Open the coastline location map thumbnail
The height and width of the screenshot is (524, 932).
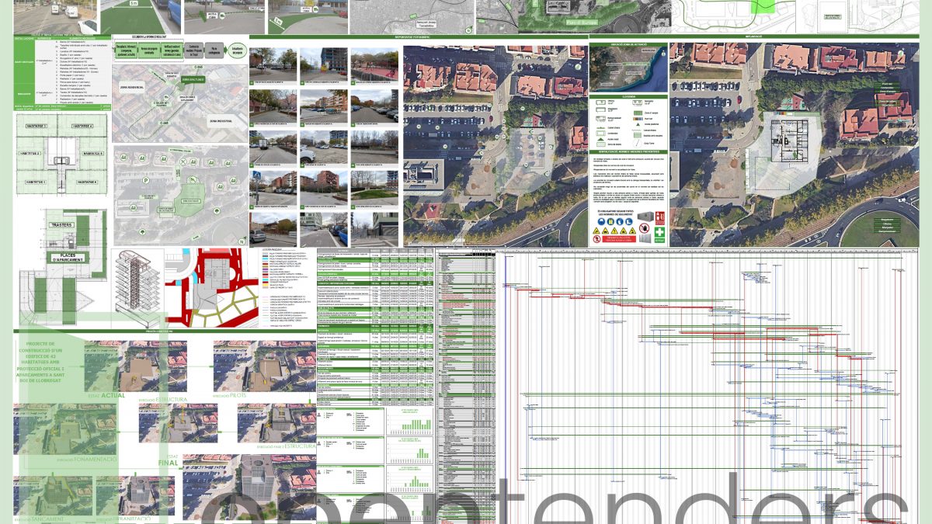[x=628, y=70]
